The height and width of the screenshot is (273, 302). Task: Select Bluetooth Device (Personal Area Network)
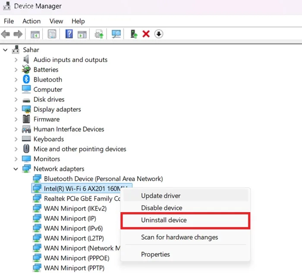click(x=103, y=179)
